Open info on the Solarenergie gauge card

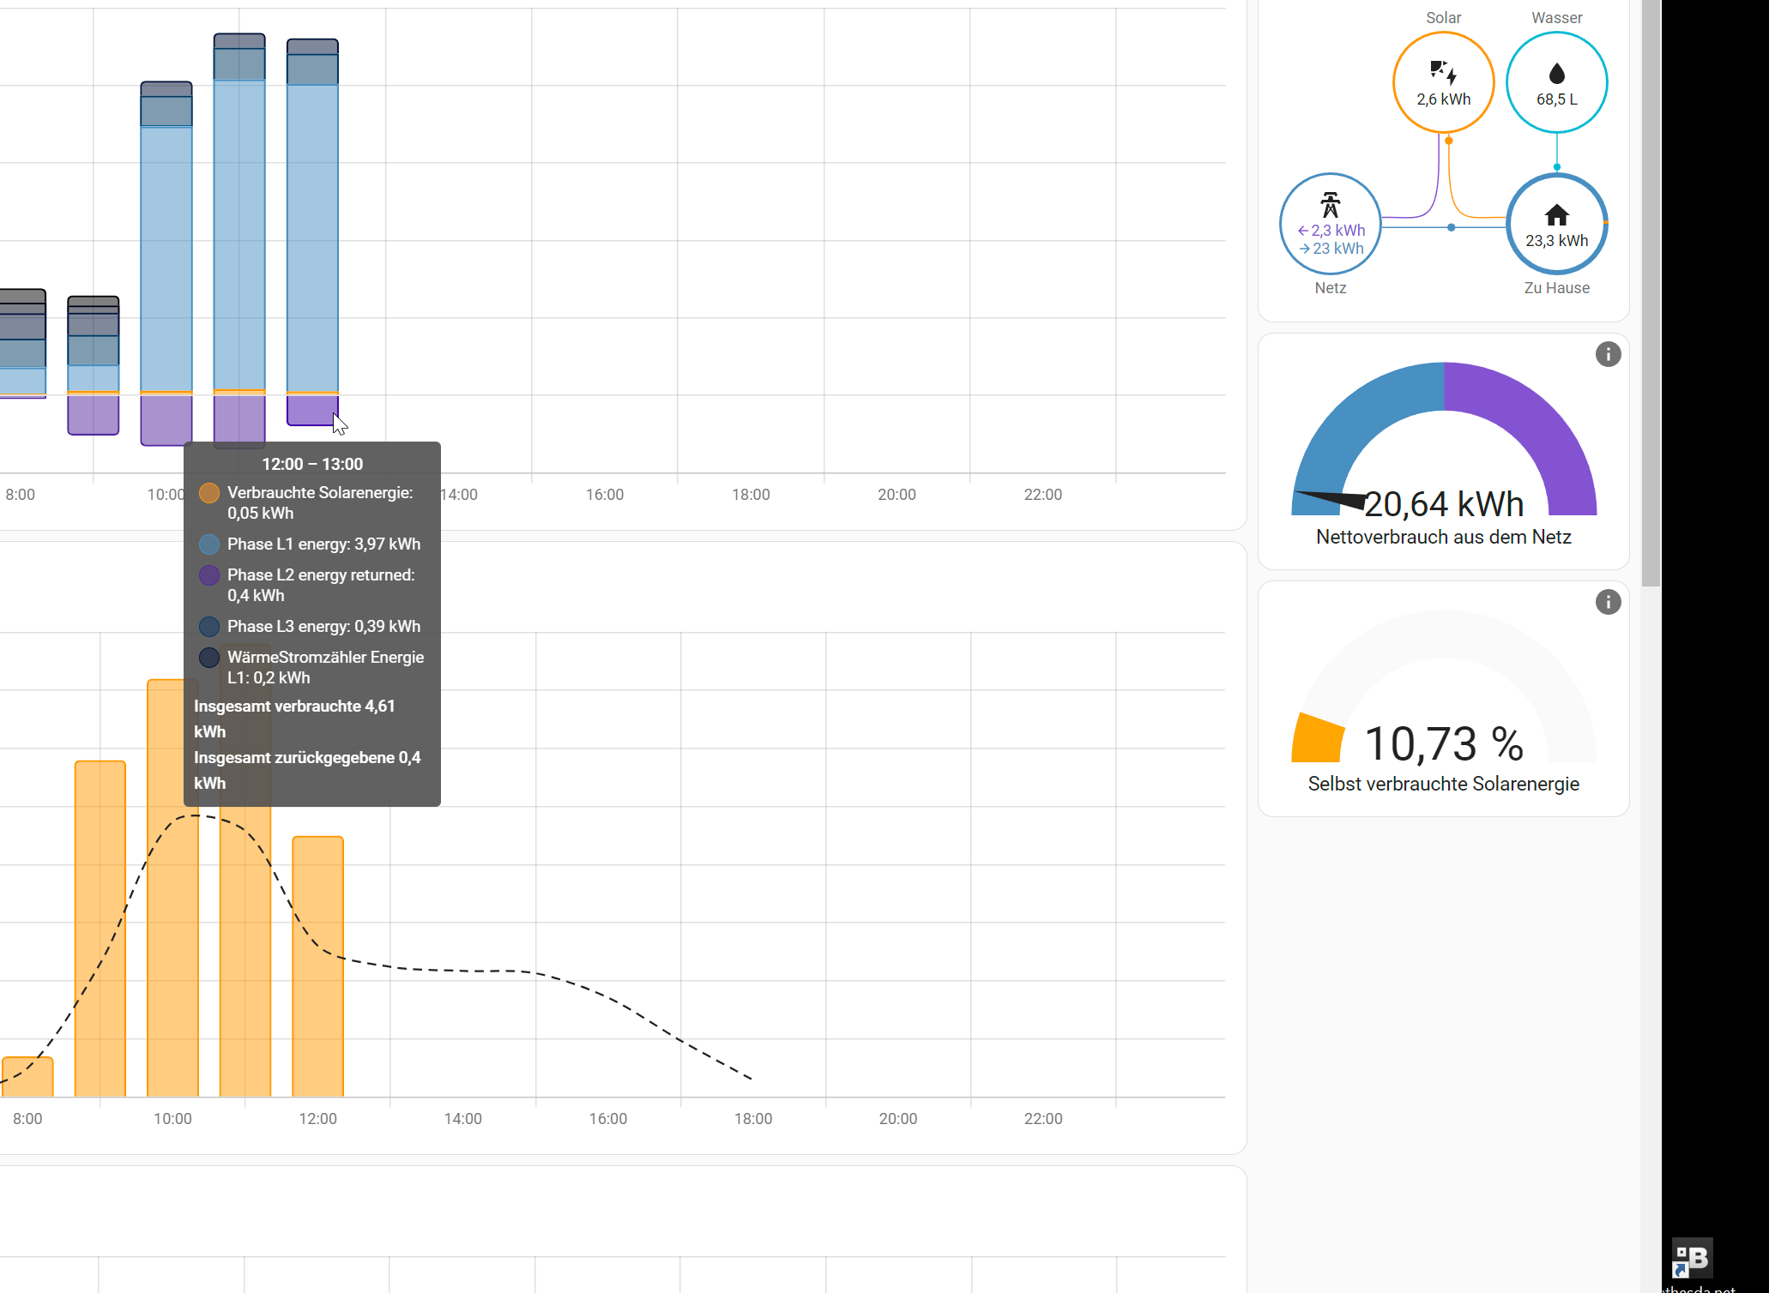(x=1608, y=602)
